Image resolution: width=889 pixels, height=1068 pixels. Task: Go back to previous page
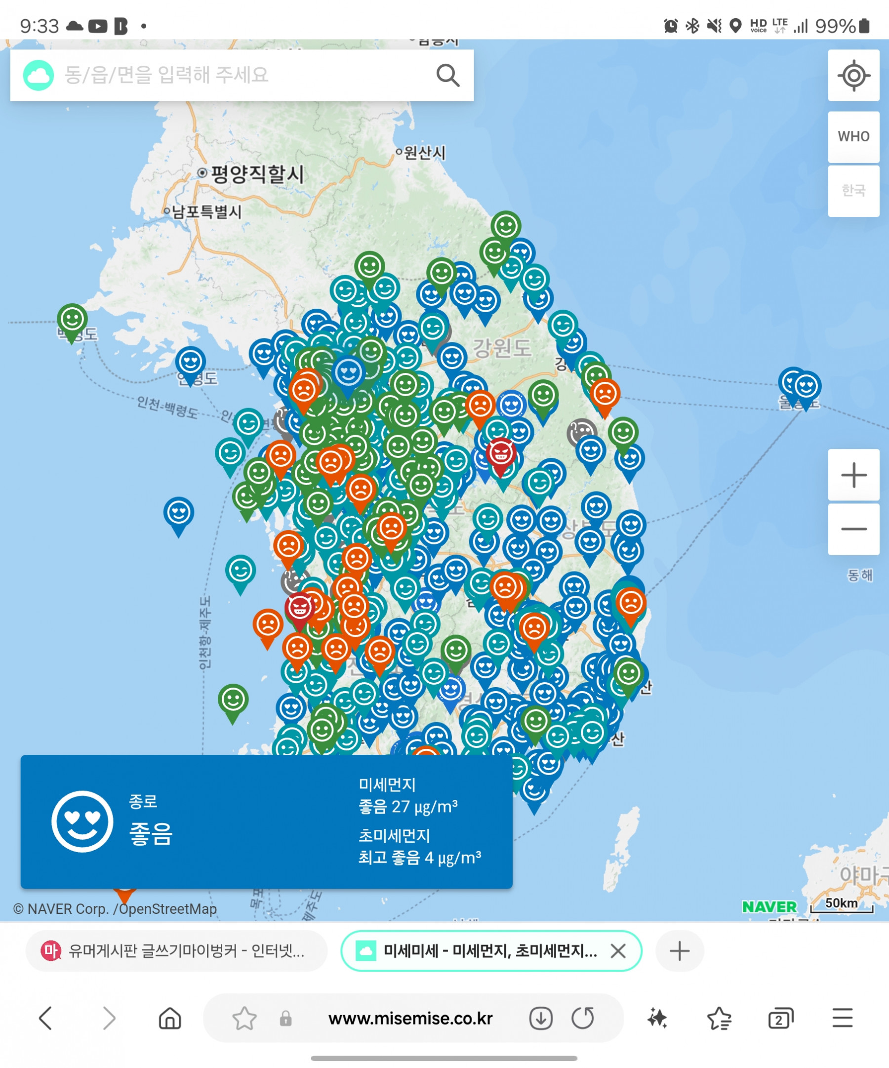[x=46, y=1018]
